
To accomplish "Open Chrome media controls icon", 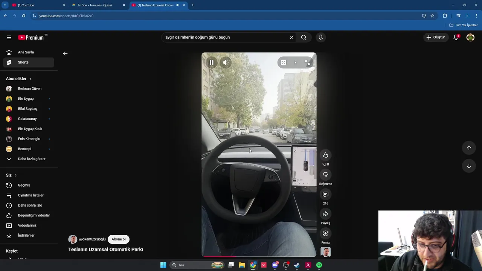I will click(458, 16).
